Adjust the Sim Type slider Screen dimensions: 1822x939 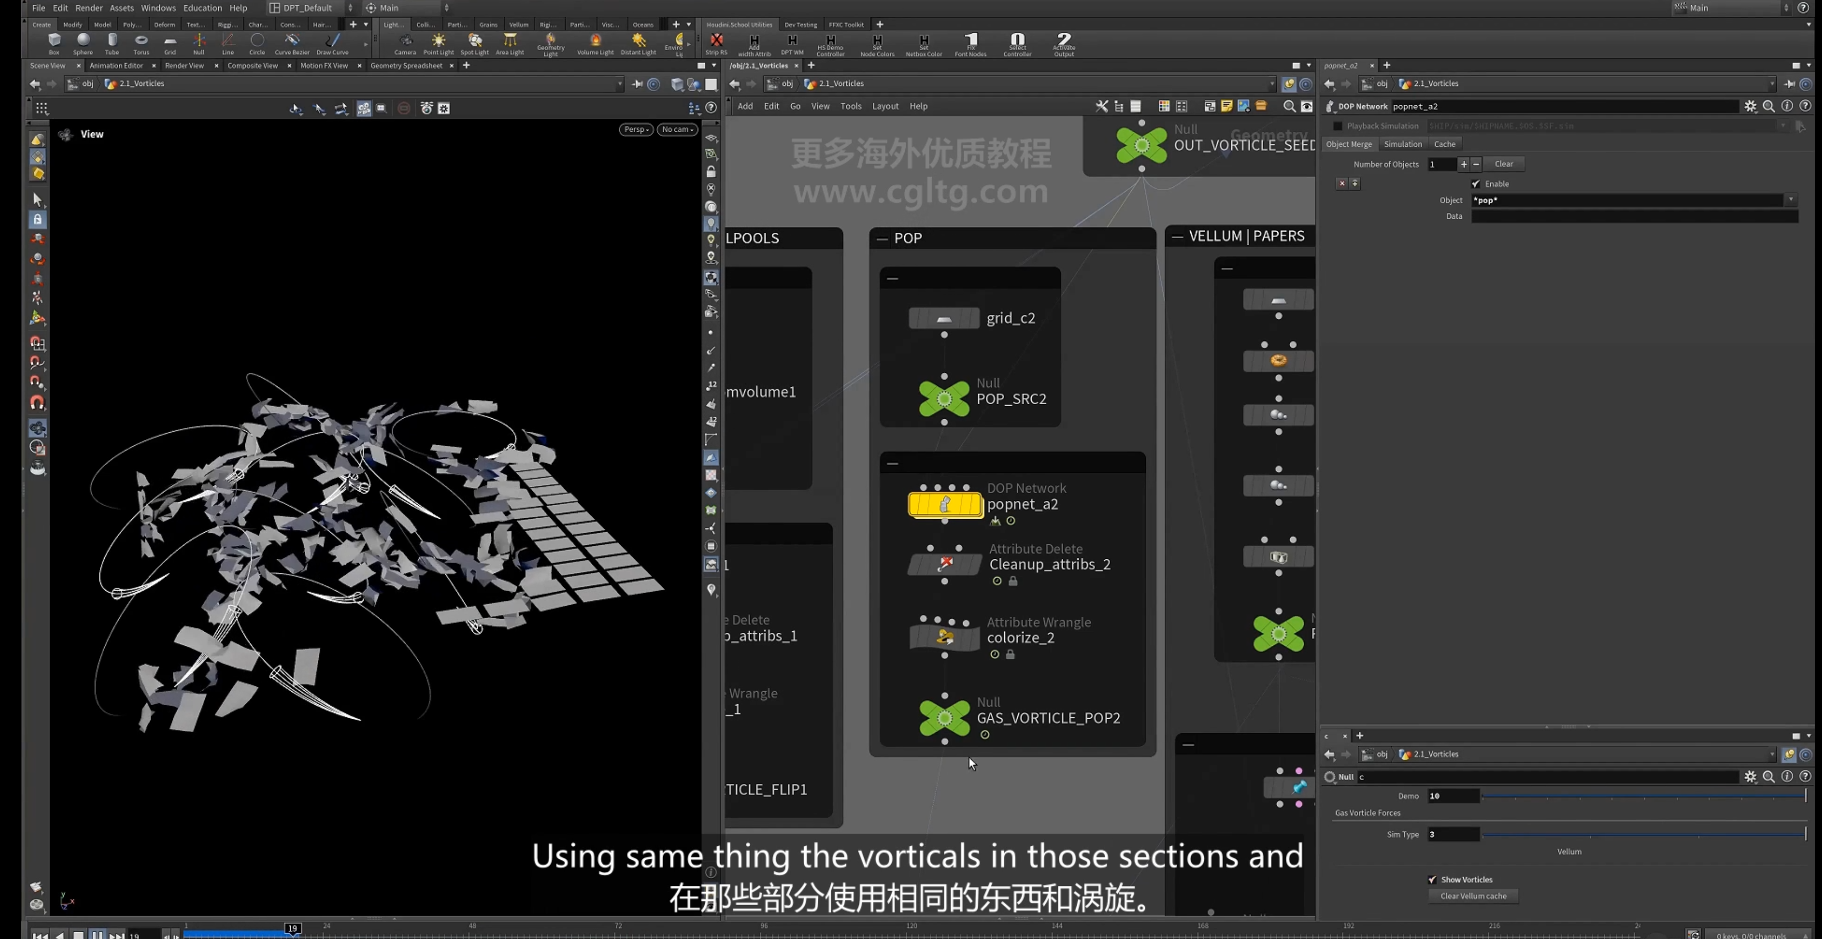point(1644,834)
